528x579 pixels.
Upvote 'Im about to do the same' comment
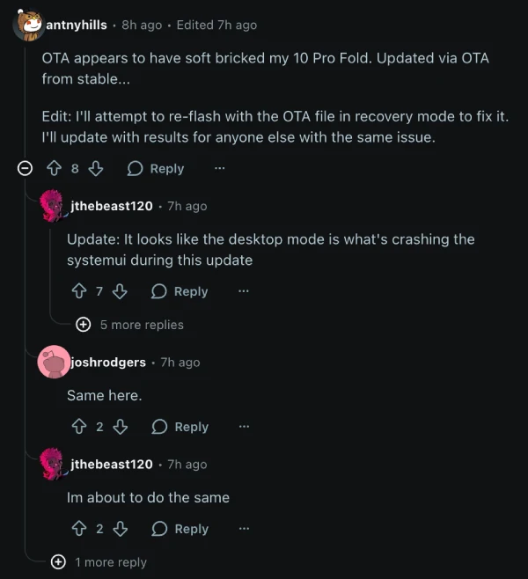(79, 529)
